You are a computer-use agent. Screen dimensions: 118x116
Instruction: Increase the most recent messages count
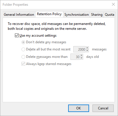(x=87, y=48)
